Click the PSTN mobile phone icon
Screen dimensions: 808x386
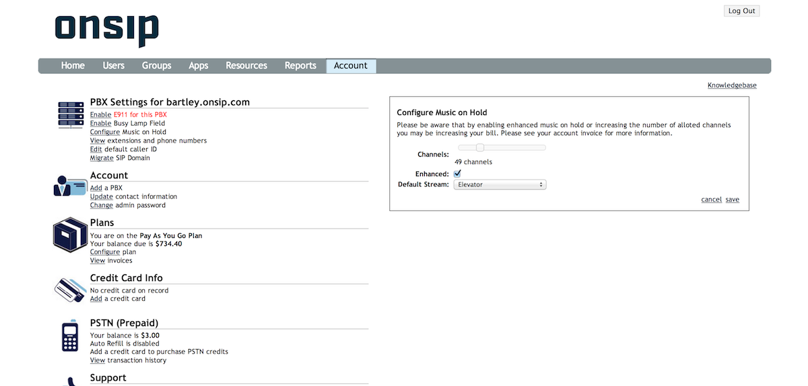(x=70, y=336)
